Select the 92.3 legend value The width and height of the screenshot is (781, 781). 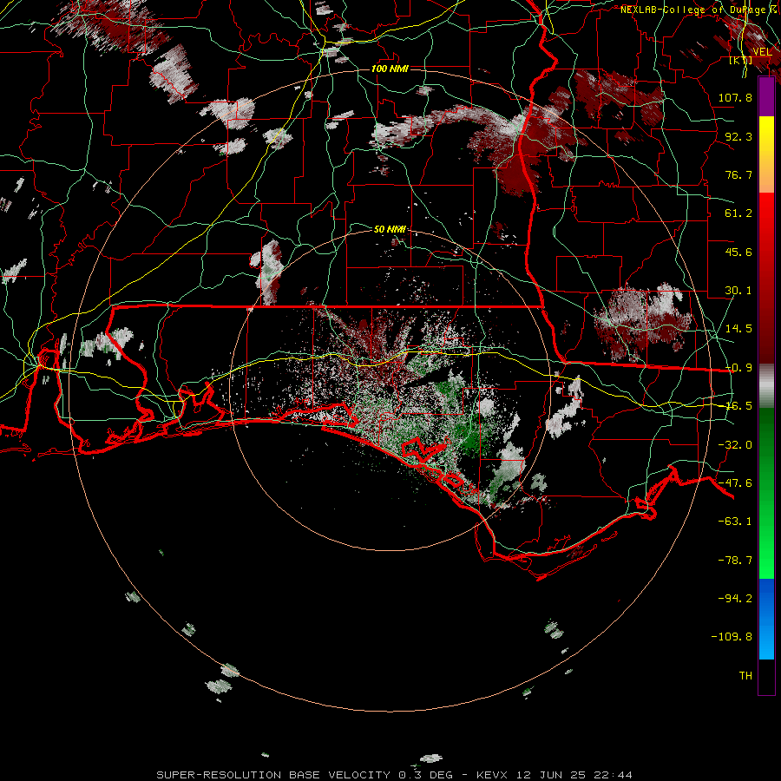[738, 136]
